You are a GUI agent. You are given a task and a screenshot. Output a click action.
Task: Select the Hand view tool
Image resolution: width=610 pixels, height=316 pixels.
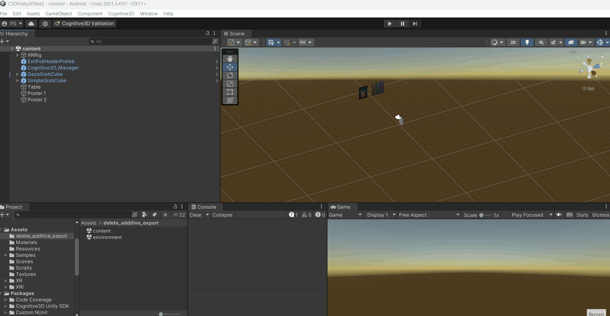point(230,59)
